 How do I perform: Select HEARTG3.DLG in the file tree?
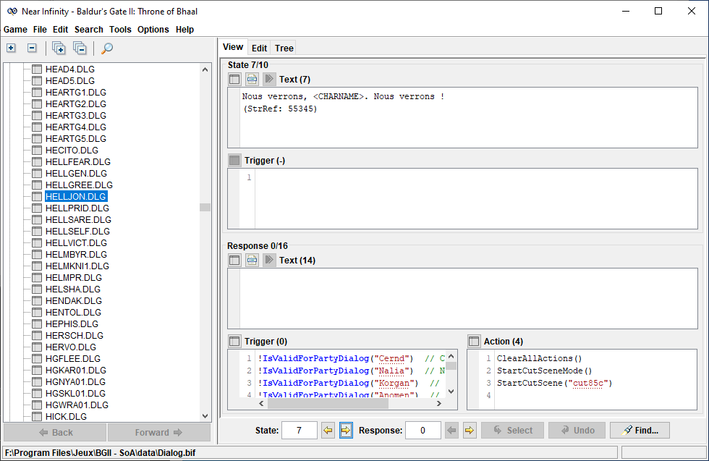click(75, 115)
